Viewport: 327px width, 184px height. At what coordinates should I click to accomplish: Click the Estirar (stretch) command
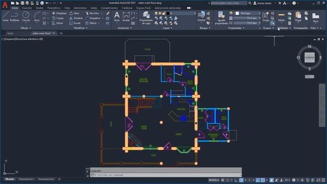point(58,23)
